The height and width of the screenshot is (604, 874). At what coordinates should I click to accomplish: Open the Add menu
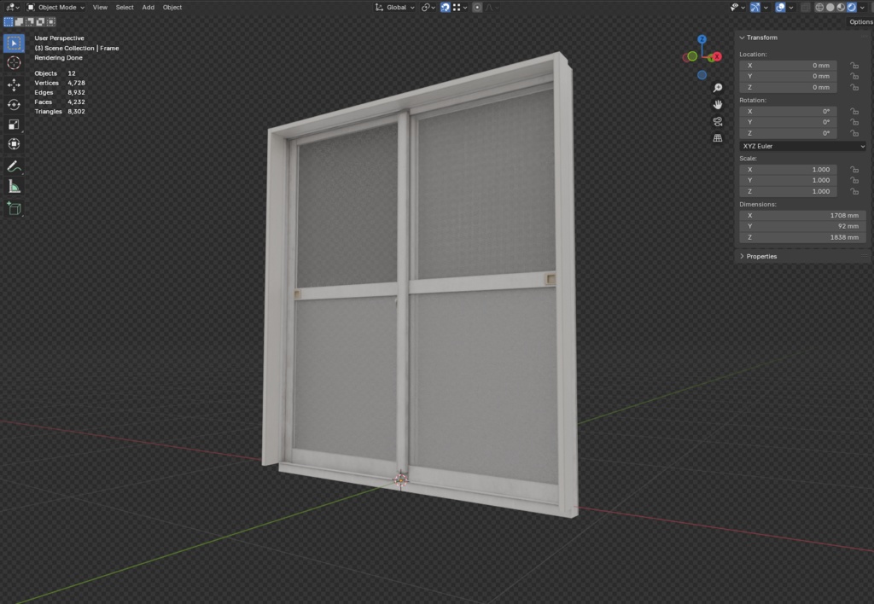point(148,7)
